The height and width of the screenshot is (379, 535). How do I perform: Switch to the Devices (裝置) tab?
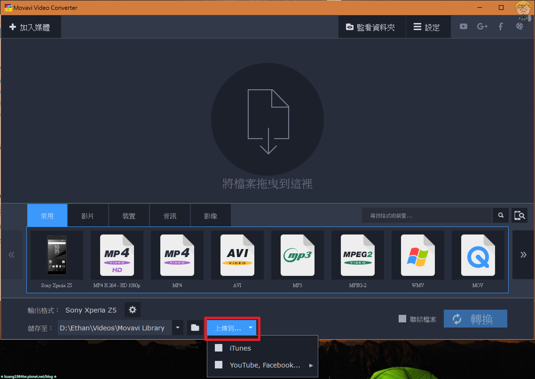(x=129, y=216)
